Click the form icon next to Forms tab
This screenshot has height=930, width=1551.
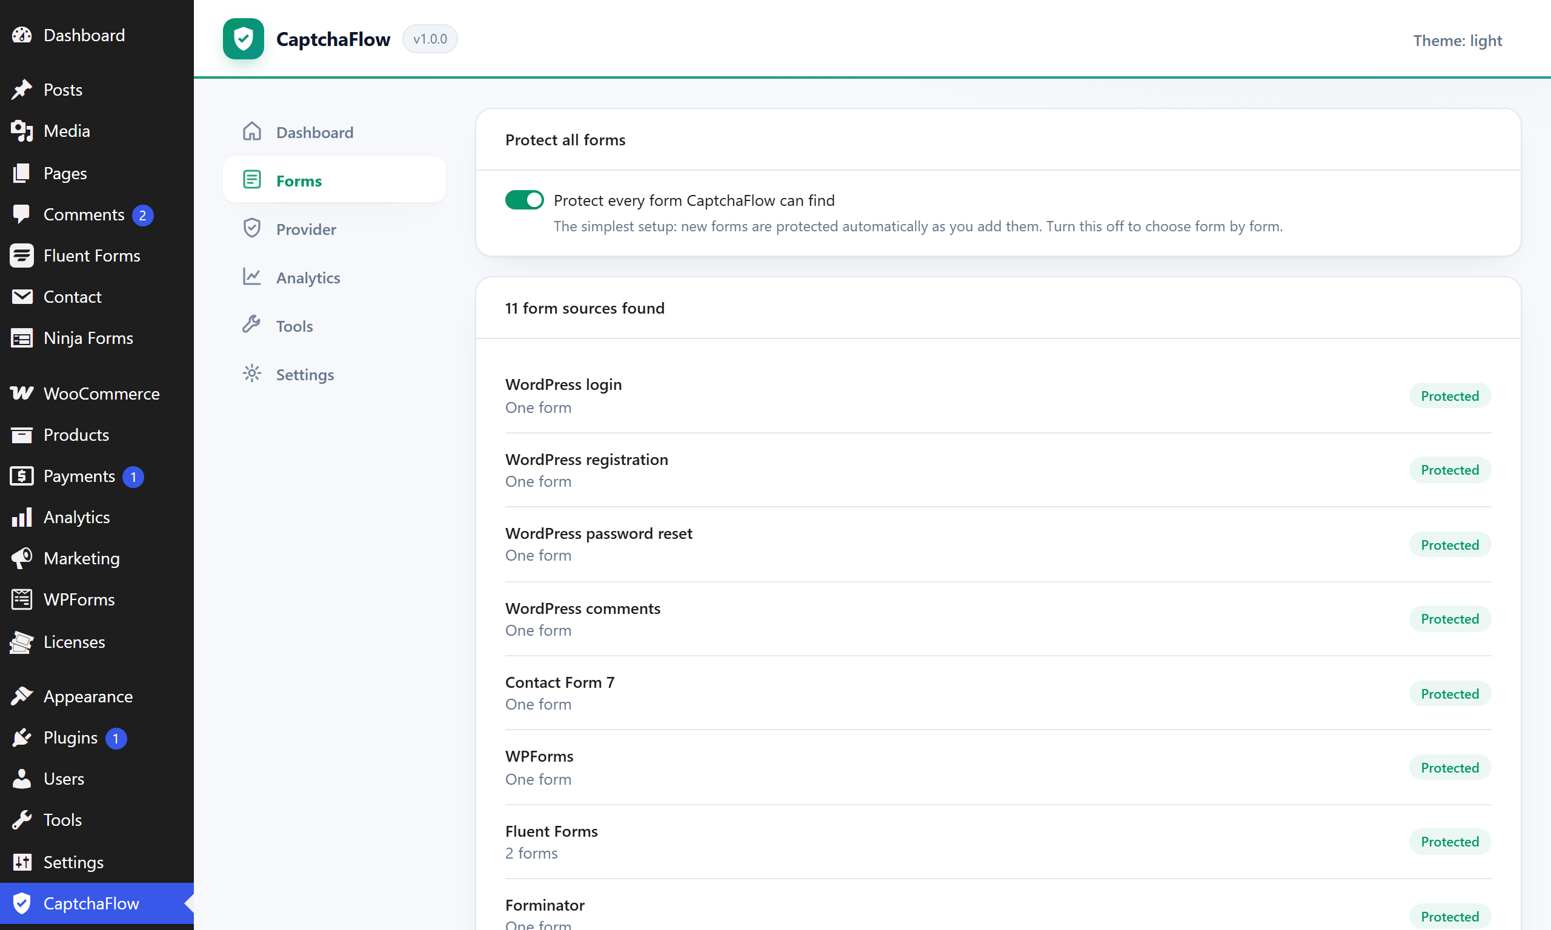(252, 180)
